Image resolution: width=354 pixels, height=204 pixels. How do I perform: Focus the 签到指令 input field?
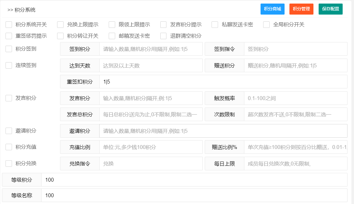pos(295,49)
